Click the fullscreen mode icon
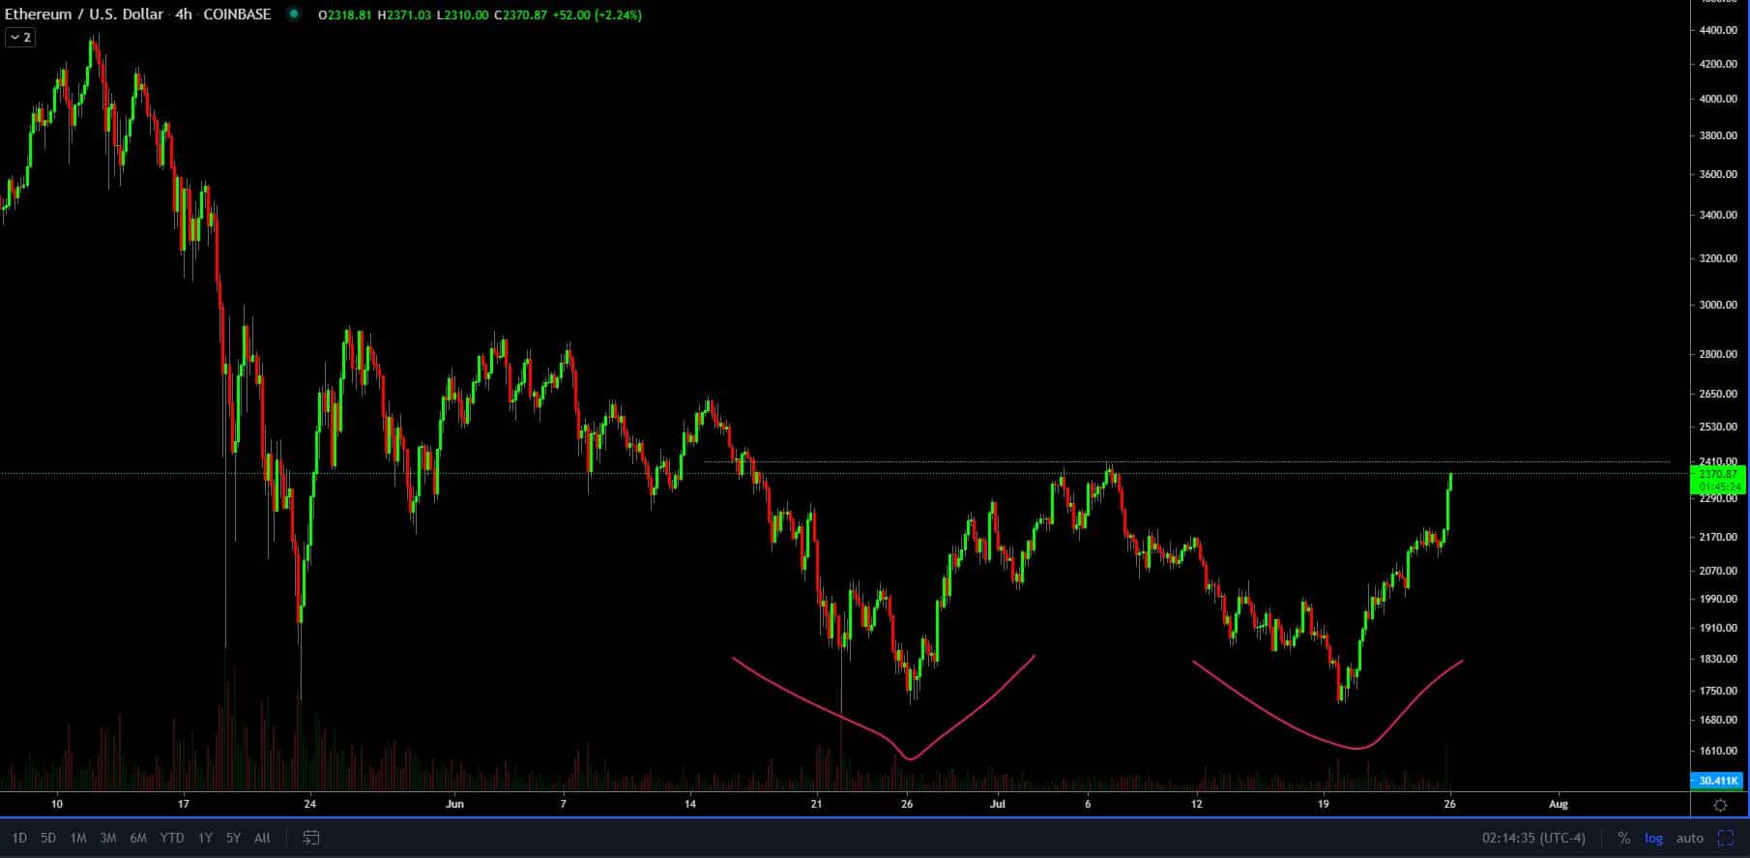This screenshot has height=858, width=1750. pos(1725,838)
